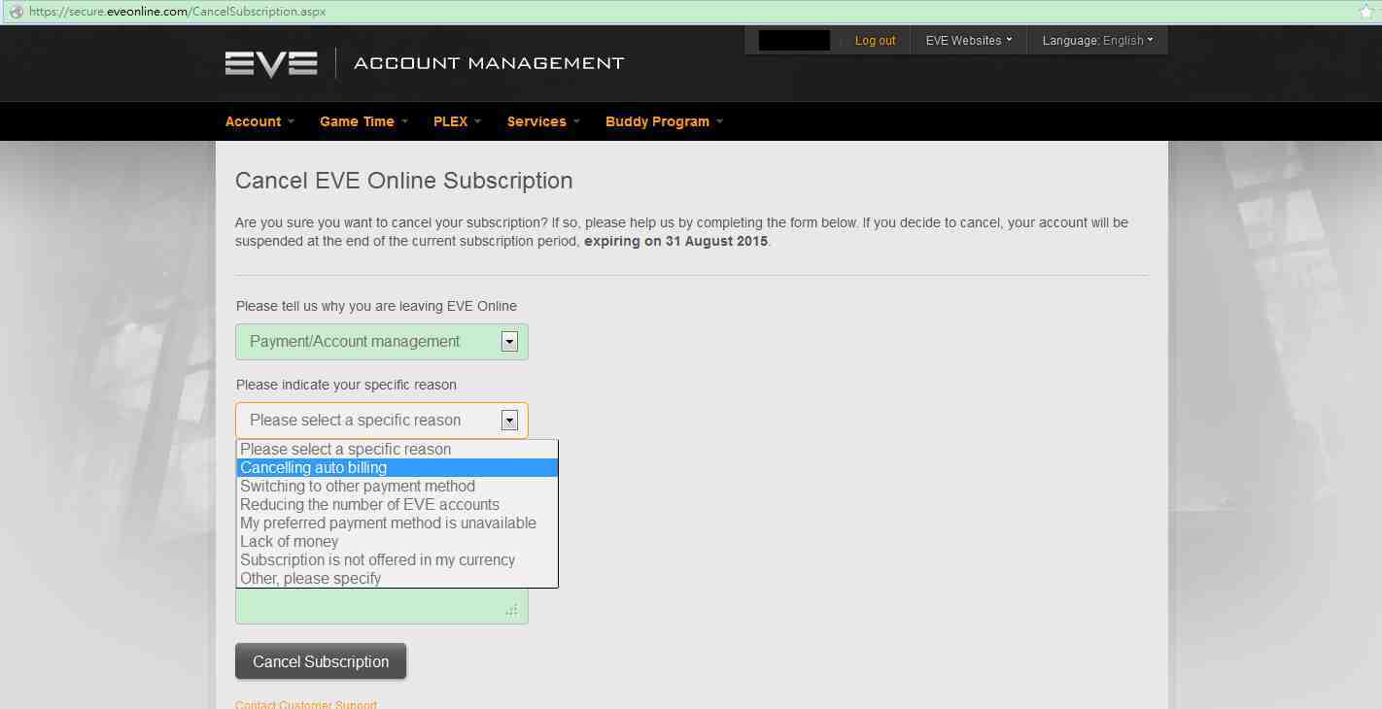Expand the Buddy Program menu

(x=664, y=121)
